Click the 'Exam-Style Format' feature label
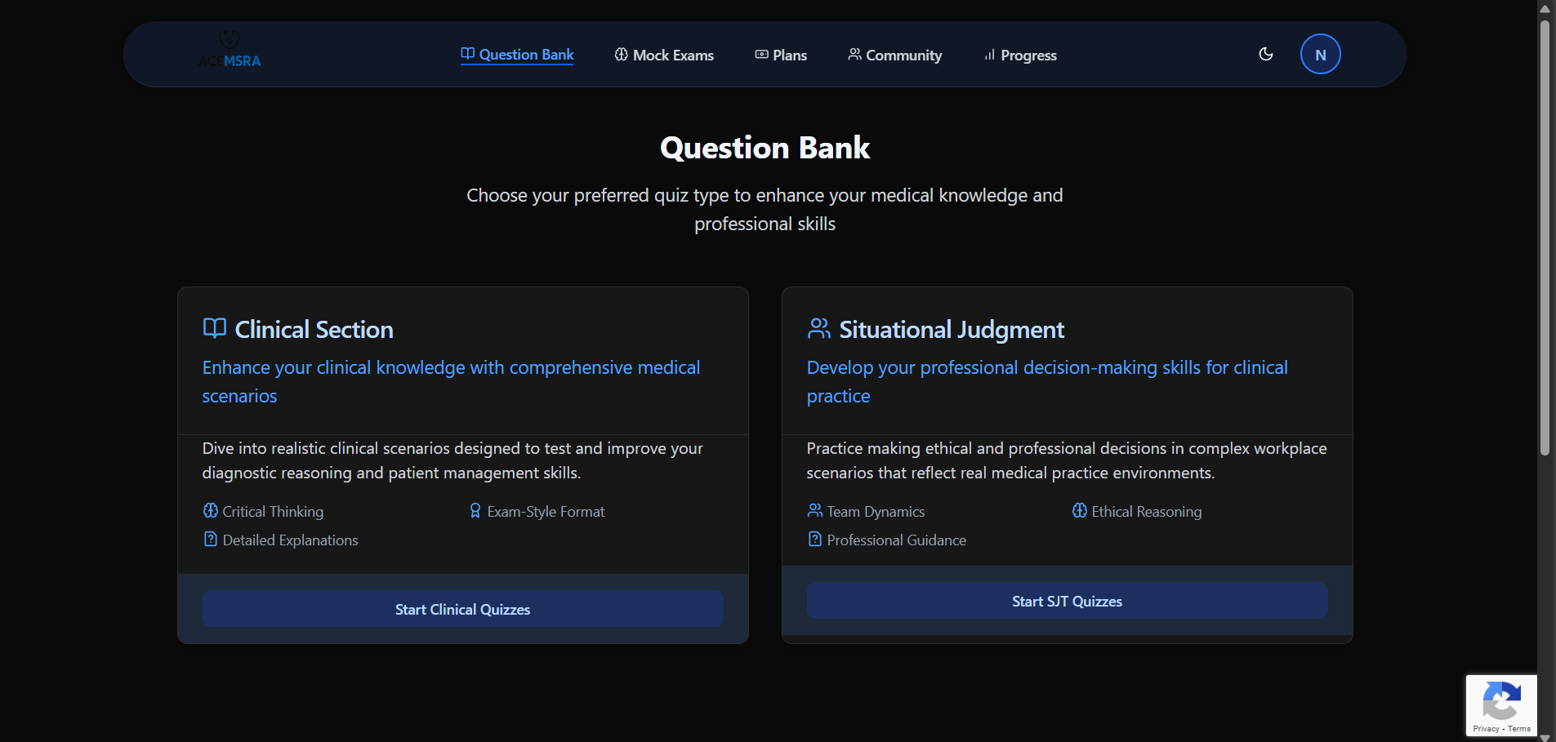This screenshot has height=742, width=1556. point(546,512)
